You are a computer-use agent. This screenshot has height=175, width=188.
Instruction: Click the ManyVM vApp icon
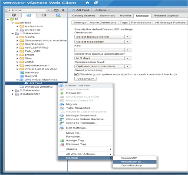pos(22,76)
